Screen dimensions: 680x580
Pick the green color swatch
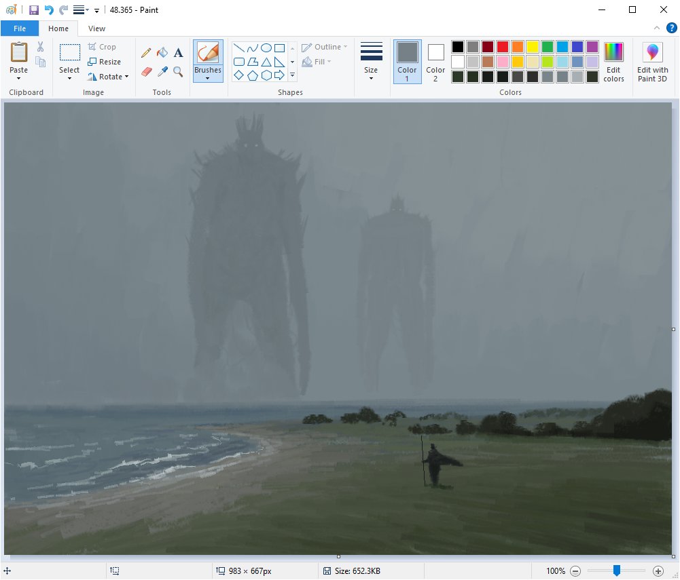pyautogui.click(x=548, y=47)
